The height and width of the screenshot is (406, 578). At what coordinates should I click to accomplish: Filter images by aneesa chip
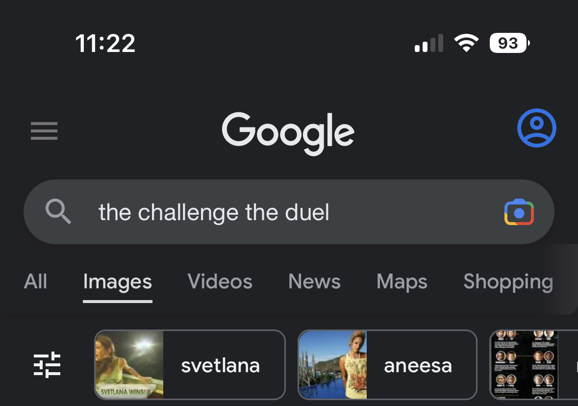point(387,365)
